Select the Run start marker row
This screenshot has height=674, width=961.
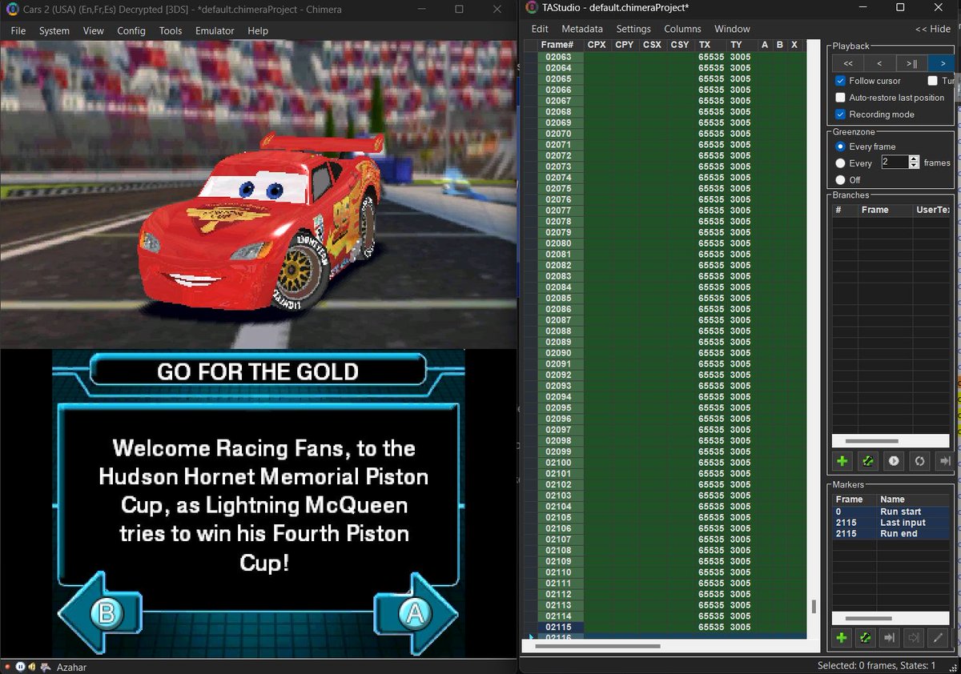tap(892, 512)
